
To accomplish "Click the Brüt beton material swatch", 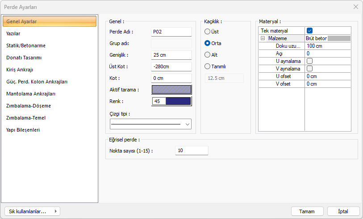I will tap(338, 39).
